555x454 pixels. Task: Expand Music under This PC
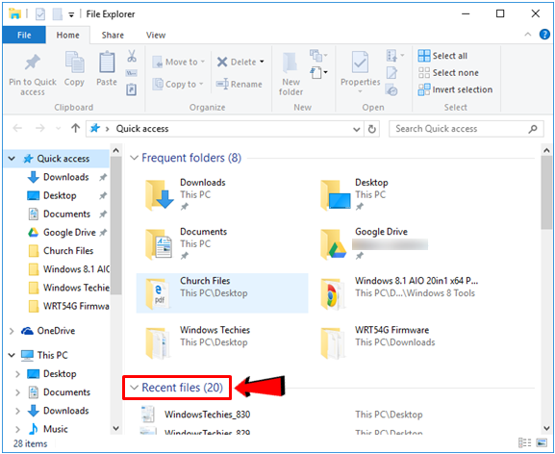click(17, 429)
